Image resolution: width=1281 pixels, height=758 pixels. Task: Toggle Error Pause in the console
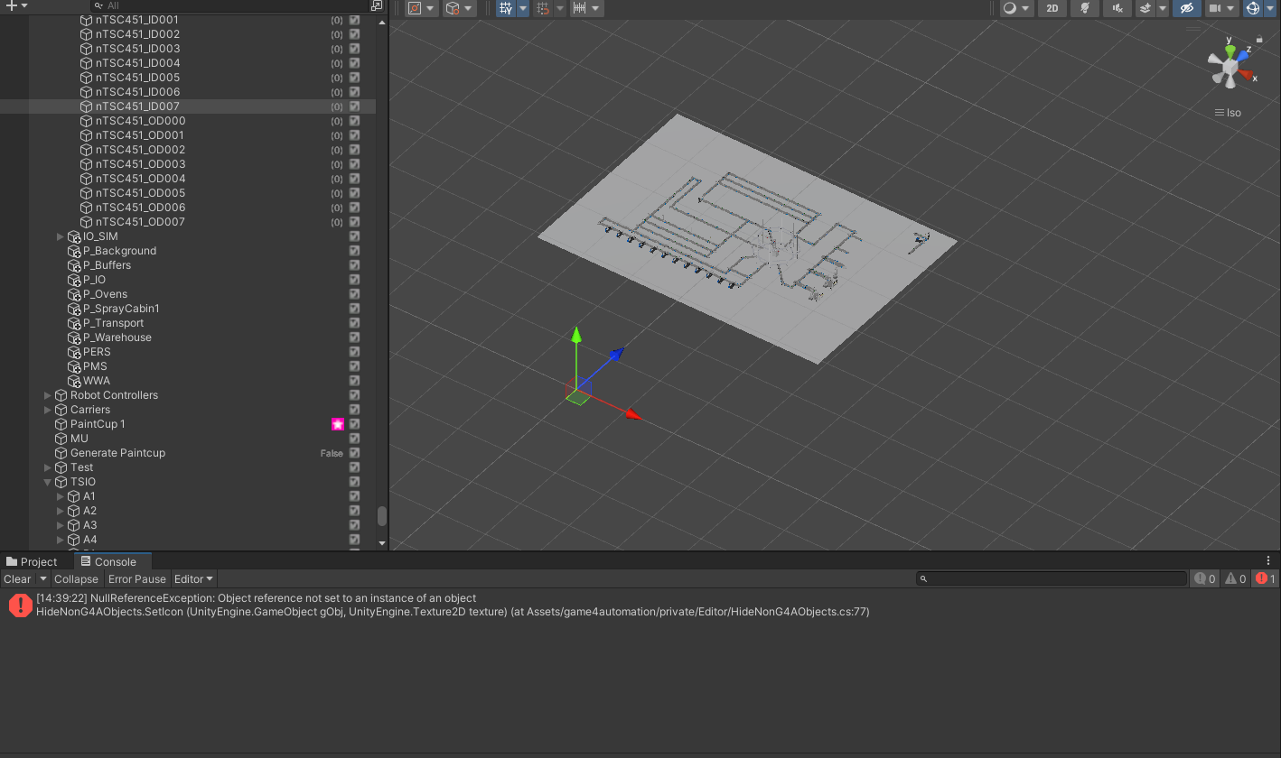(x=137, y=579)
